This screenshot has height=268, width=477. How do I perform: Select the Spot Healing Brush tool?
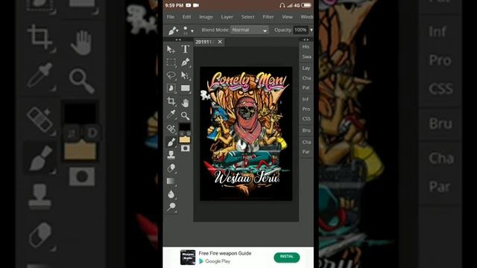(171, 129)
